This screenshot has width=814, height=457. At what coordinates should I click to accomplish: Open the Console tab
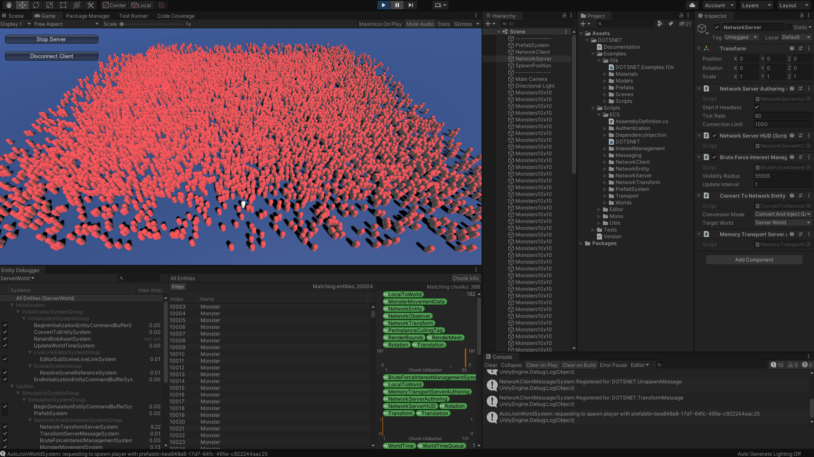502,357
